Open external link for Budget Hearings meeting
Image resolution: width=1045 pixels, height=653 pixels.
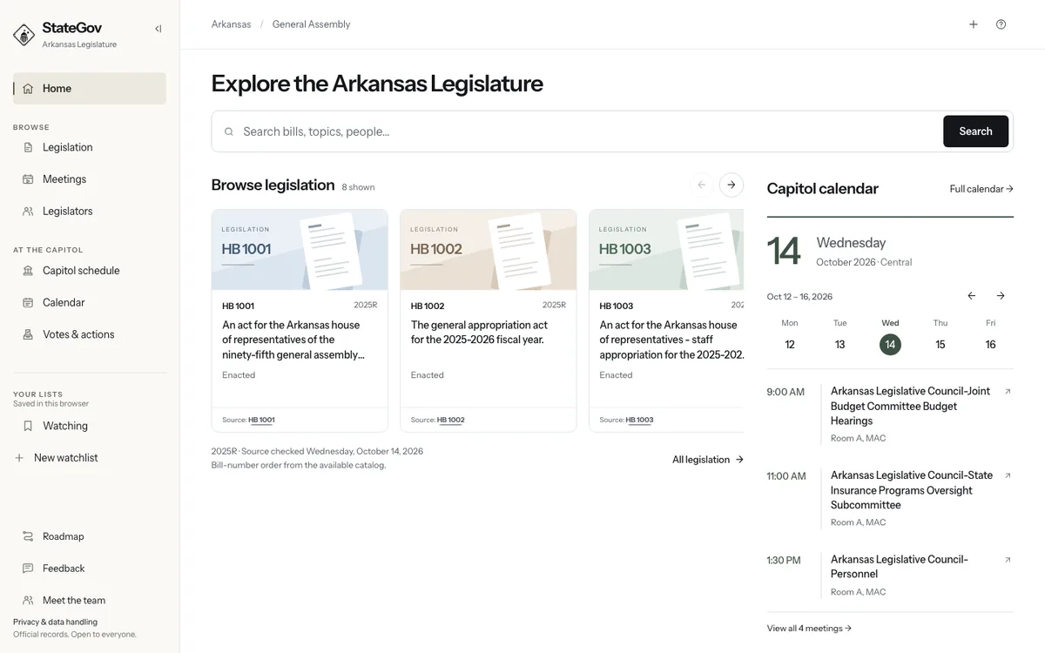(1008, 392)
